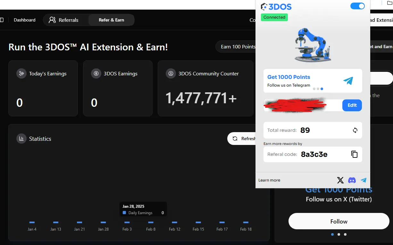Open the Referrals tab
Image resolution: width=393 pixels, height=245 pixels.
point(63,20)
